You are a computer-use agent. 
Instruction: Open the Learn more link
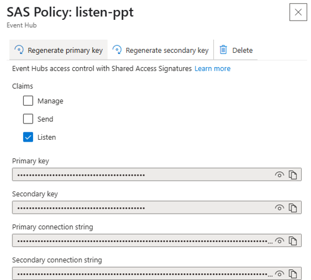coord(213,68)
